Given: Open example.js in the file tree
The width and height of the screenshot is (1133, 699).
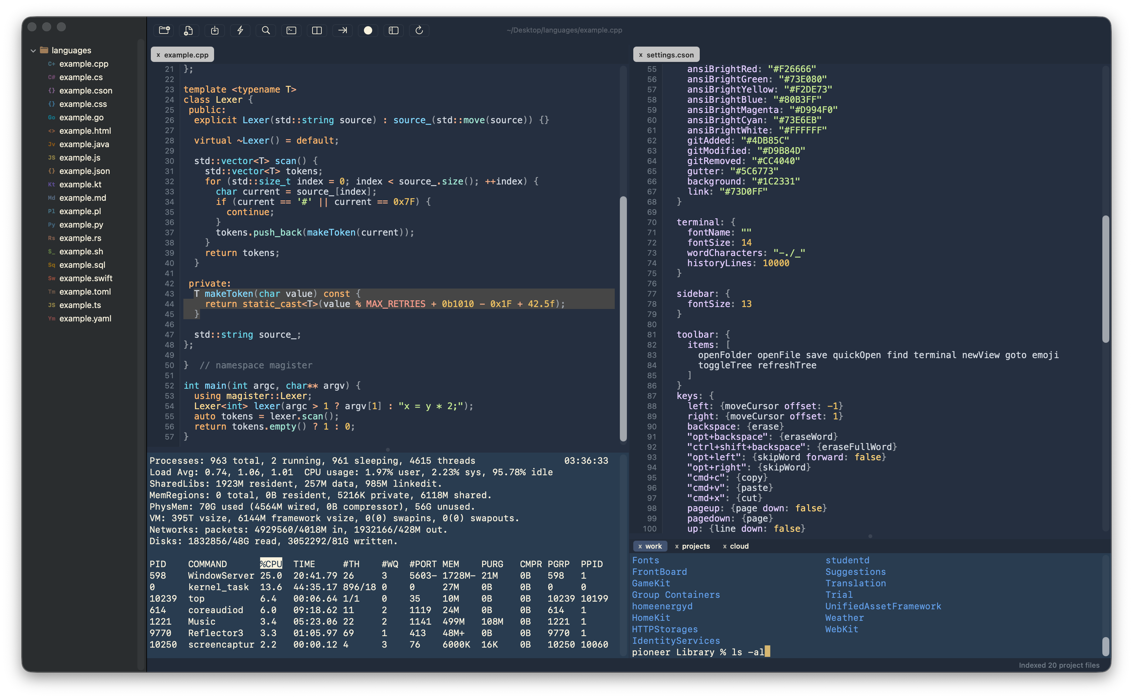Looking at the screenshot, I should pyautogui.click(x=80, y=158).
